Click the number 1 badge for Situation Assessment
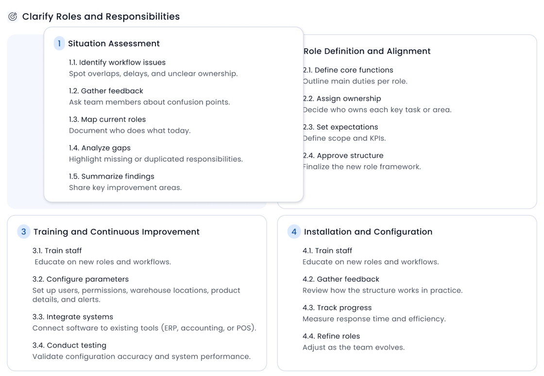 point(59,43)
